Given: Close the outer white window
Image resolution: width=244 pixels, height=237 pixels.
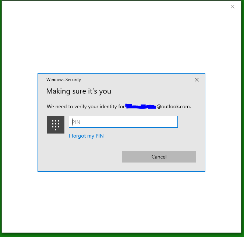Looking at the screenshot, I should 233,7.
